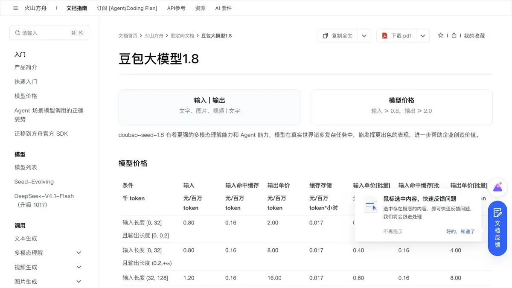
Task: Open the 资源 top menu
Action: pos(200,8)
